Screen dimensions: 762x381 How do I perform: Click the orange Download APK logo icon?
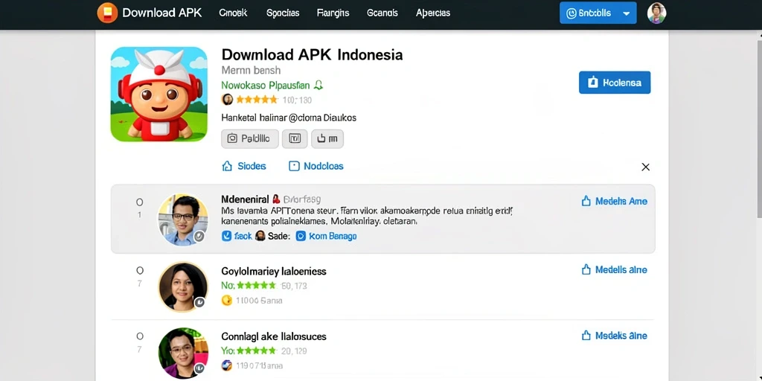(x=107, y=13)
